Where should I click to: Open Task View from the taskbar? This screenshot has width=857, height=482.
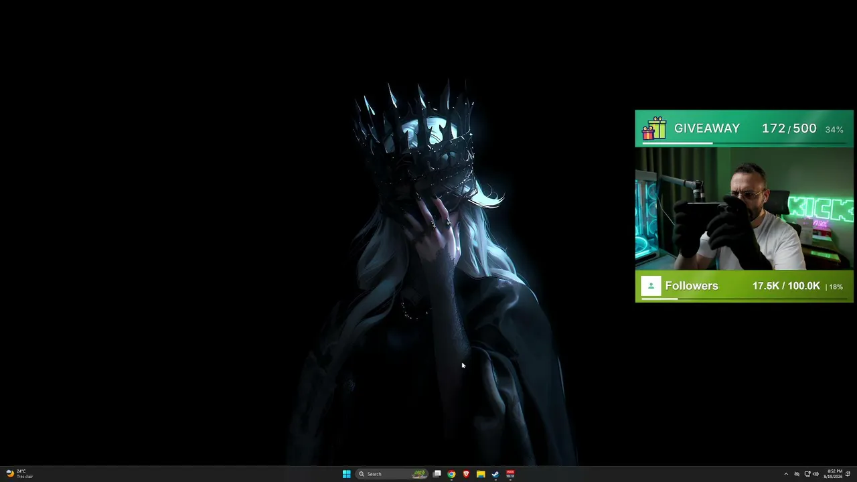pyautogui.click(x=437, y=474)
